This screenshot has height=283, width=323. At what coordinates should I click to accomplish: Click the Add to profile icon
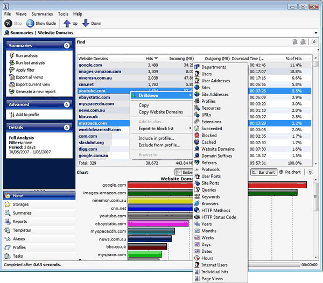point(12,115)
